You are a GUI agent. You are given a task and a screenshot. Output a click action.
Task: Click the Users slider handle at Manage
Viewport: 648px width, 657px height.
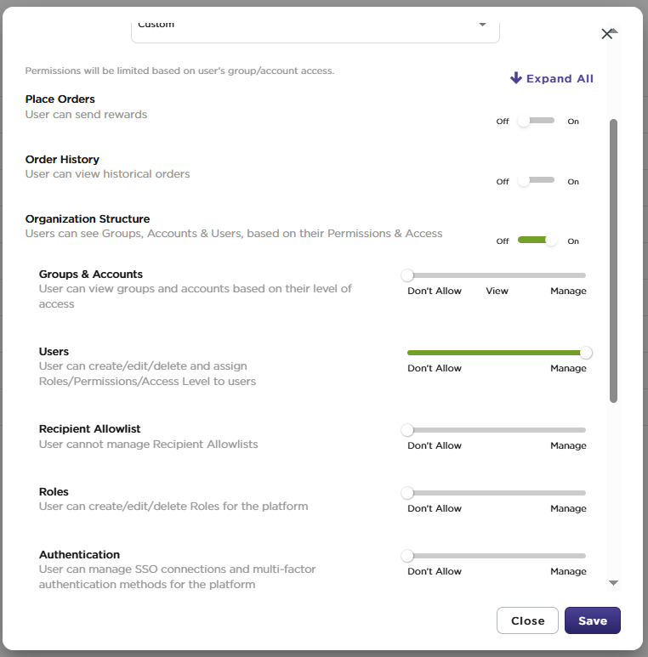[x=586, y=353]
